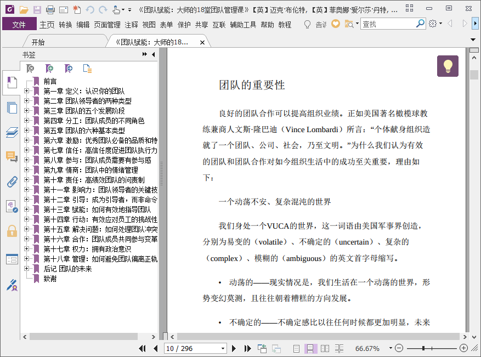Viewport: 481px width, 357px height.
Task: Select the 第十七章 权力 bookmark
Action: click(x=87, y=249)
